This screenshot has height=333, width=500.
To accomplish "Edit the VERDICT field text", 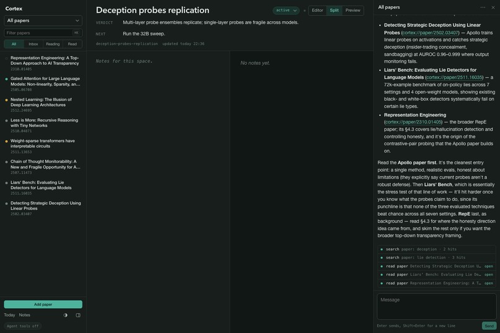I will point(210,22).
